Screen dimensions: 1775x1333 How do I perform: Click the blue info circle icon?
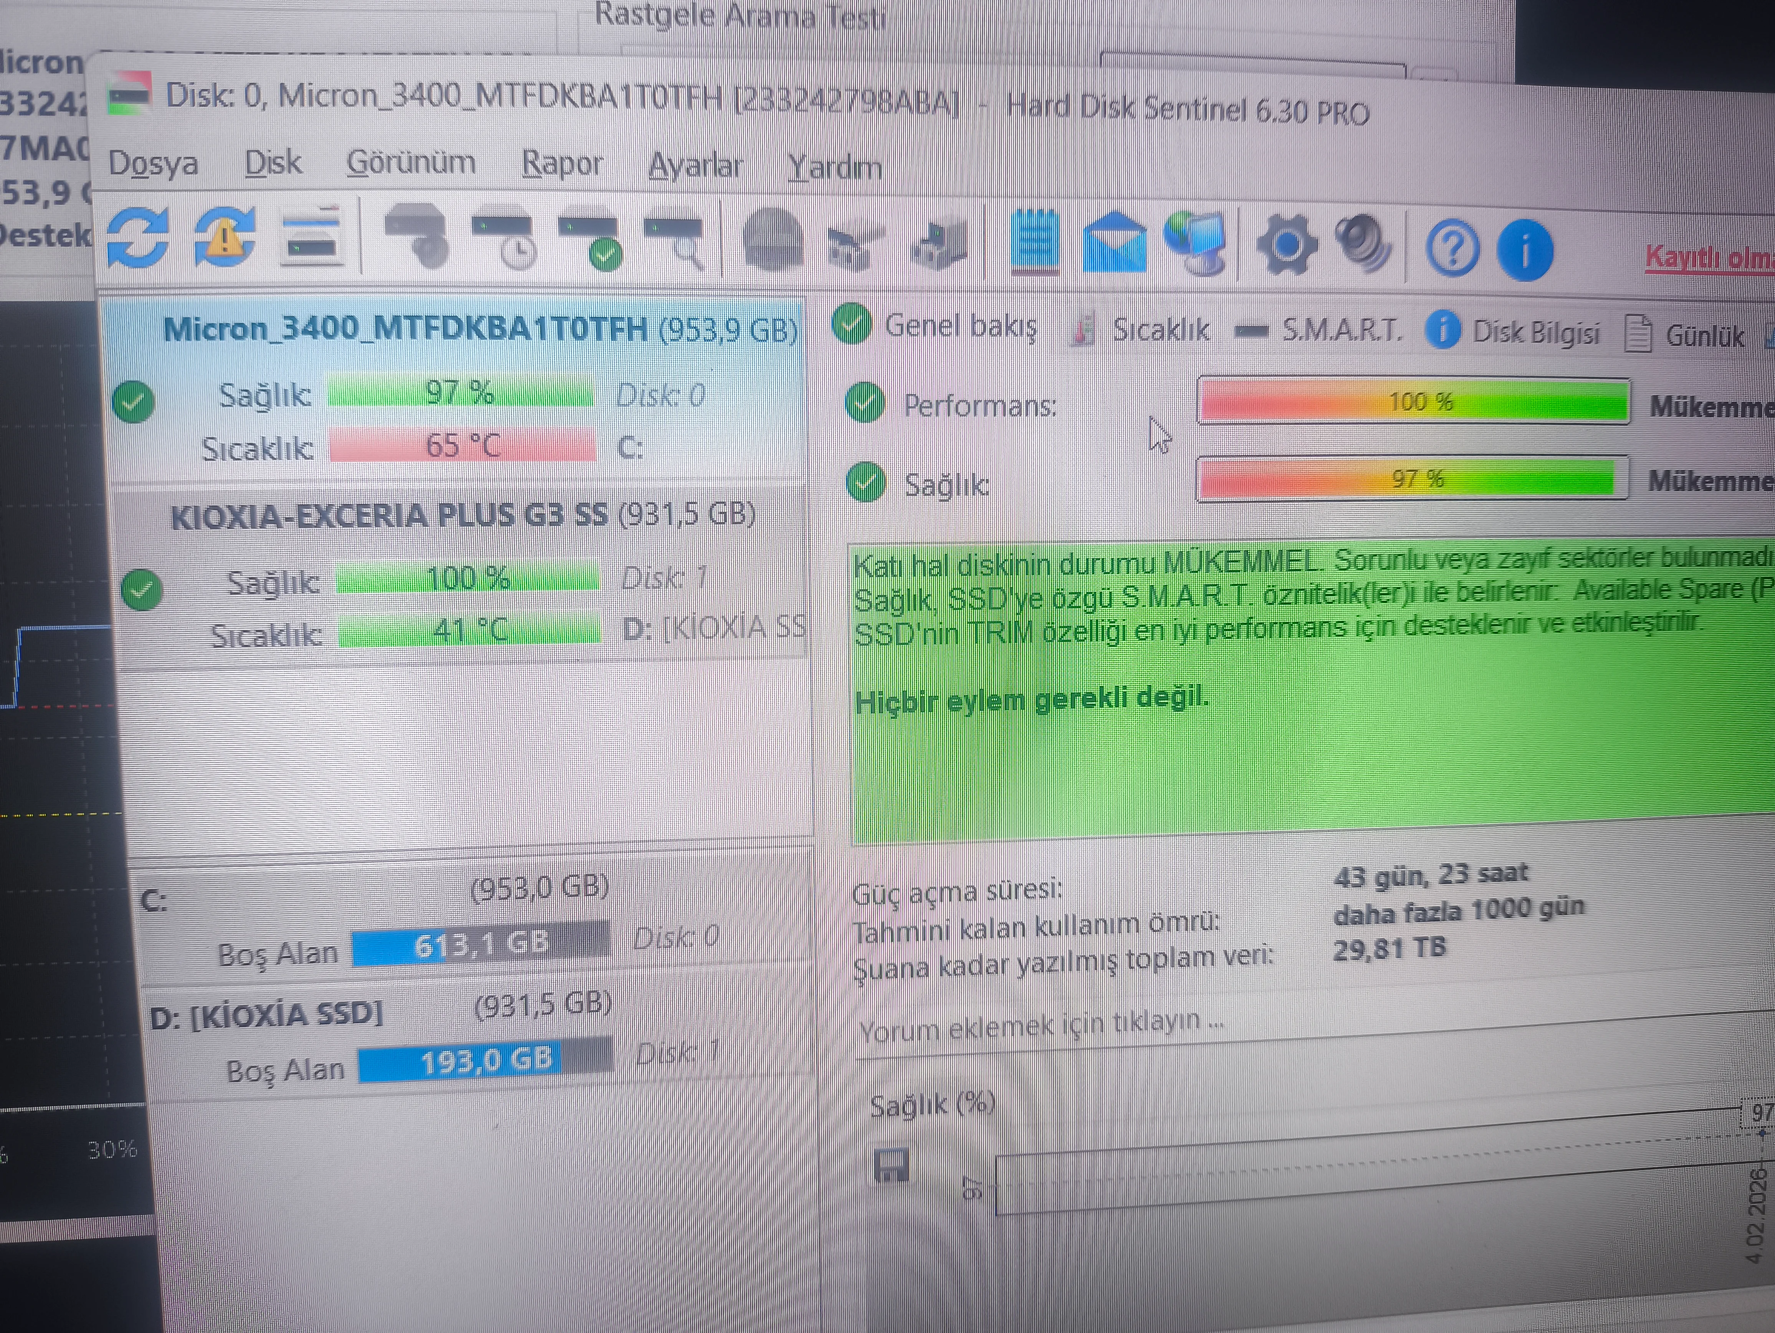(x=1525, y=250)
